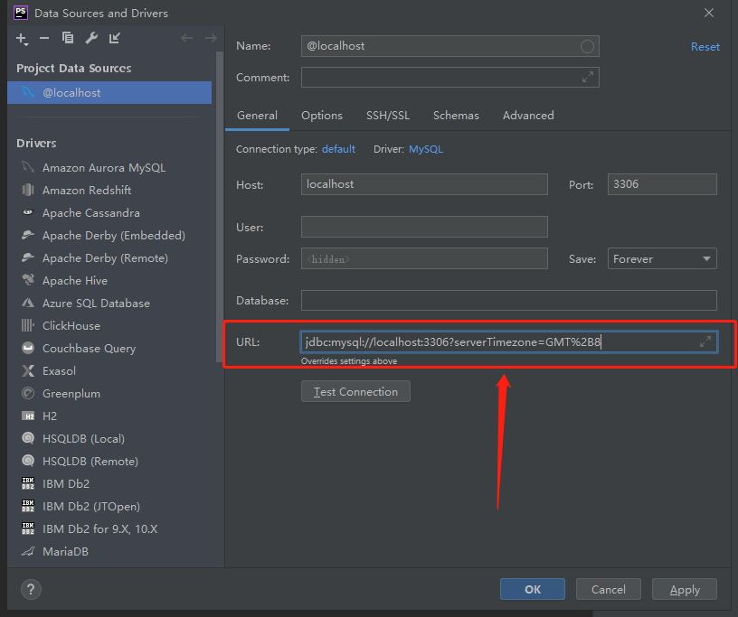
Task: Change connection type via default link
Action: tap(338, 149)
